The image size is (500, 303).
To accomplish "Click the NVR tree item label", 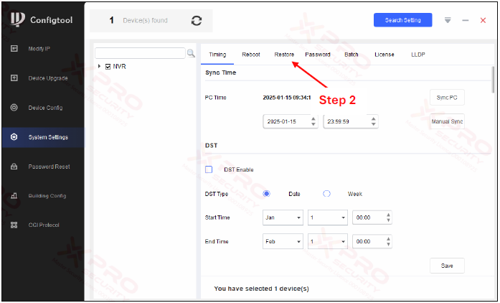I will [x=119, y=66].
